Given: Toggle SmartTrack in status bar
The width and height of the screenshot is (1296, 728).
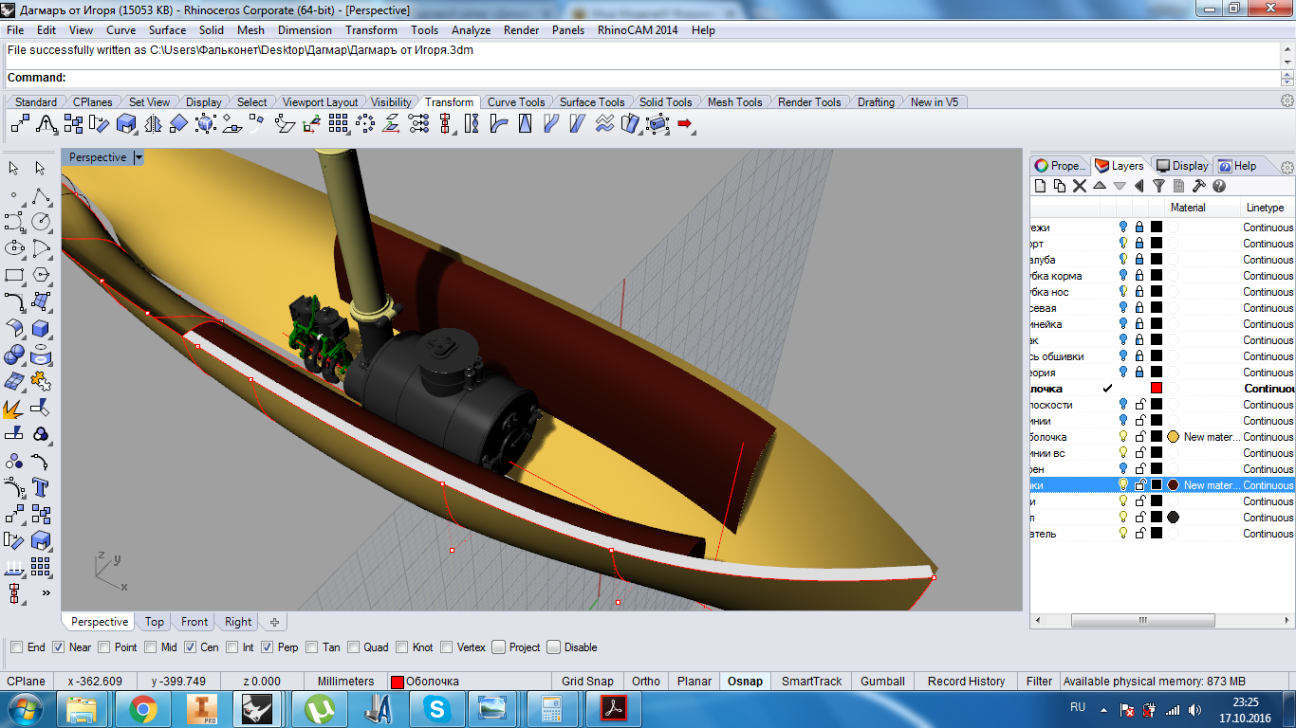Looking at the screenshot, I should pyautogui.click(x=812, y=681).
